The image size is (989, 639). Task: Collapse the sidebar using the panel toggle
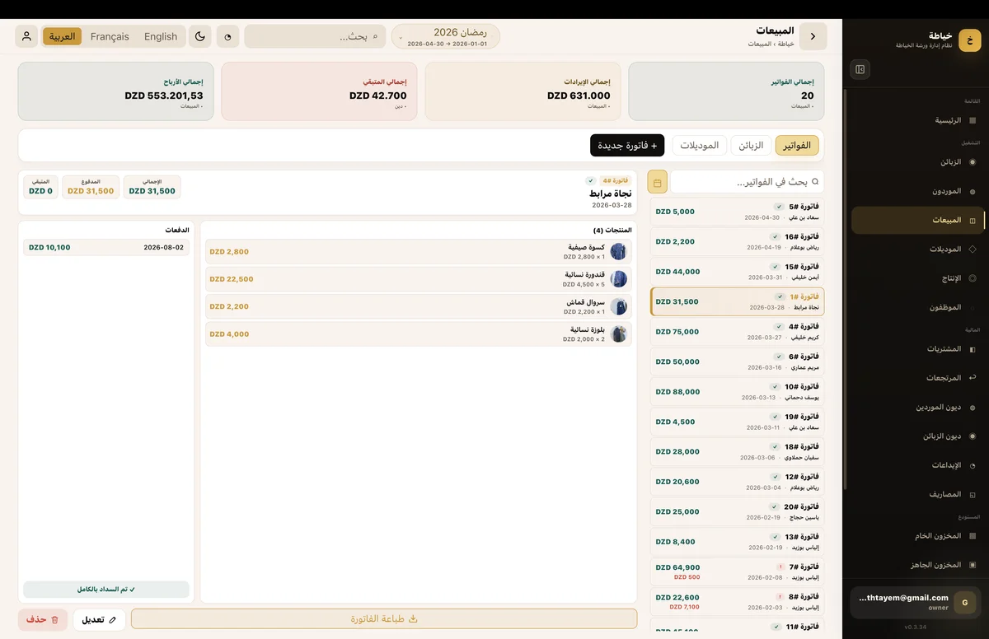point(860,70)
